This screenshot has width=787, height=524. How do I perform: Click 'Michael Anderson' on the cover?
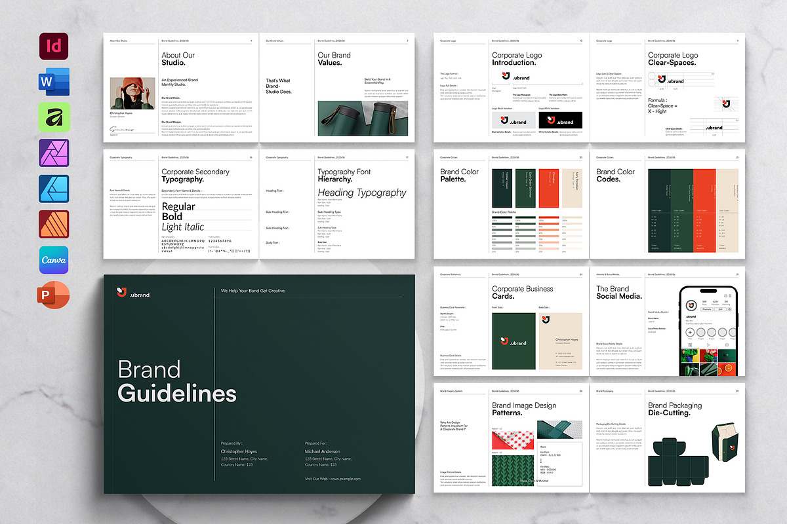(323, 451)
